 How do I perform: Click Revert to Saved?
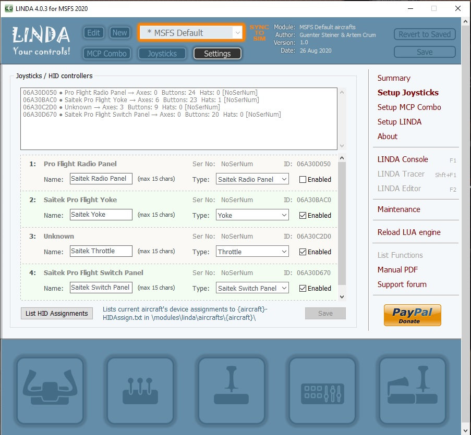(425, 34)
